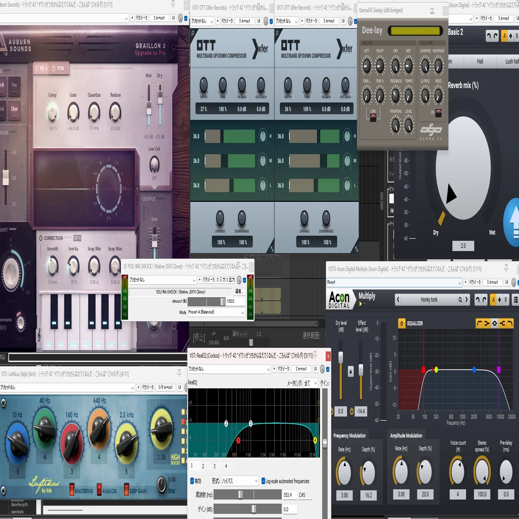This screenshot has width=519, height=519.
Task: Go to next preset in Acon Multiply
Action: tap(467, 300)
